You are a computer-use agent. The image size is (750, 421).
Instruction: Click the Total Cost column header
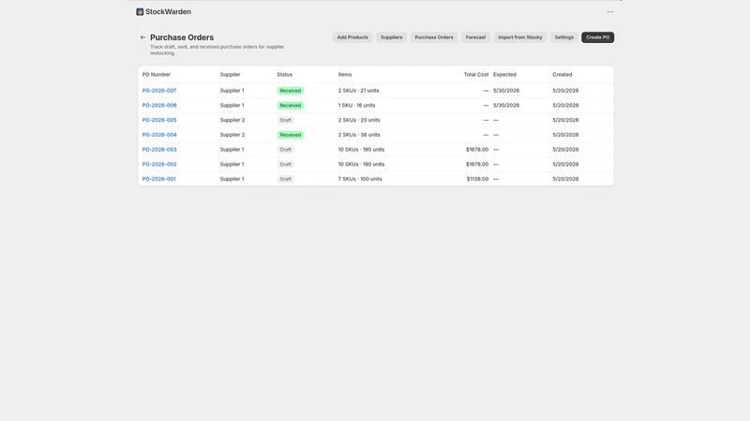[x=476, y=75]
